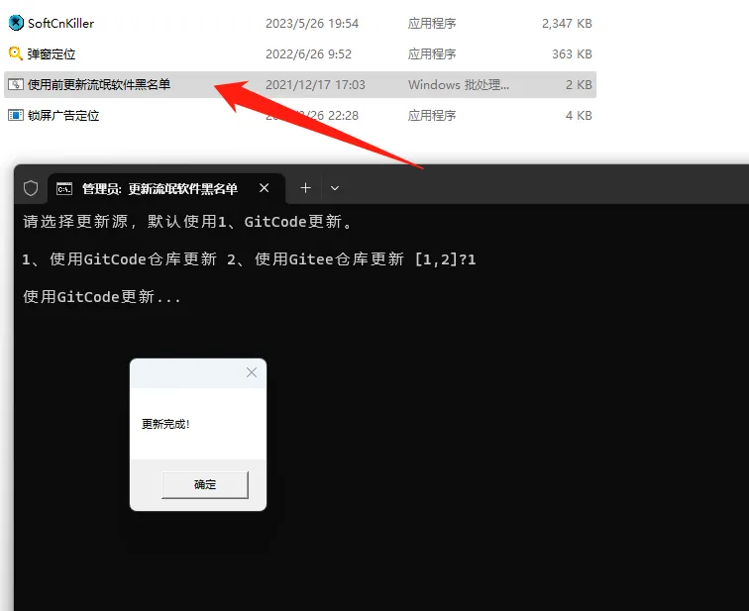Click the date 2021/12/17 17:03
This screenshot has width=749, height=611.
tap(315, 85)
